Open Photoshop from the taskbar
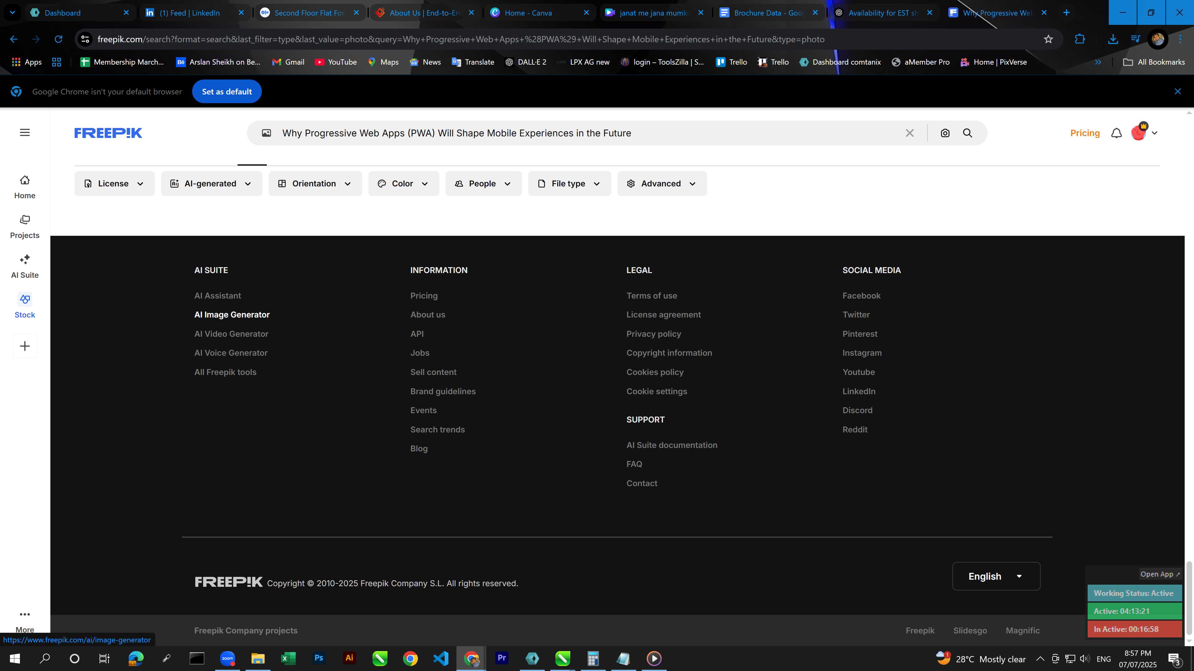This screenshot has height=671, width=1194. coord(318,658)
